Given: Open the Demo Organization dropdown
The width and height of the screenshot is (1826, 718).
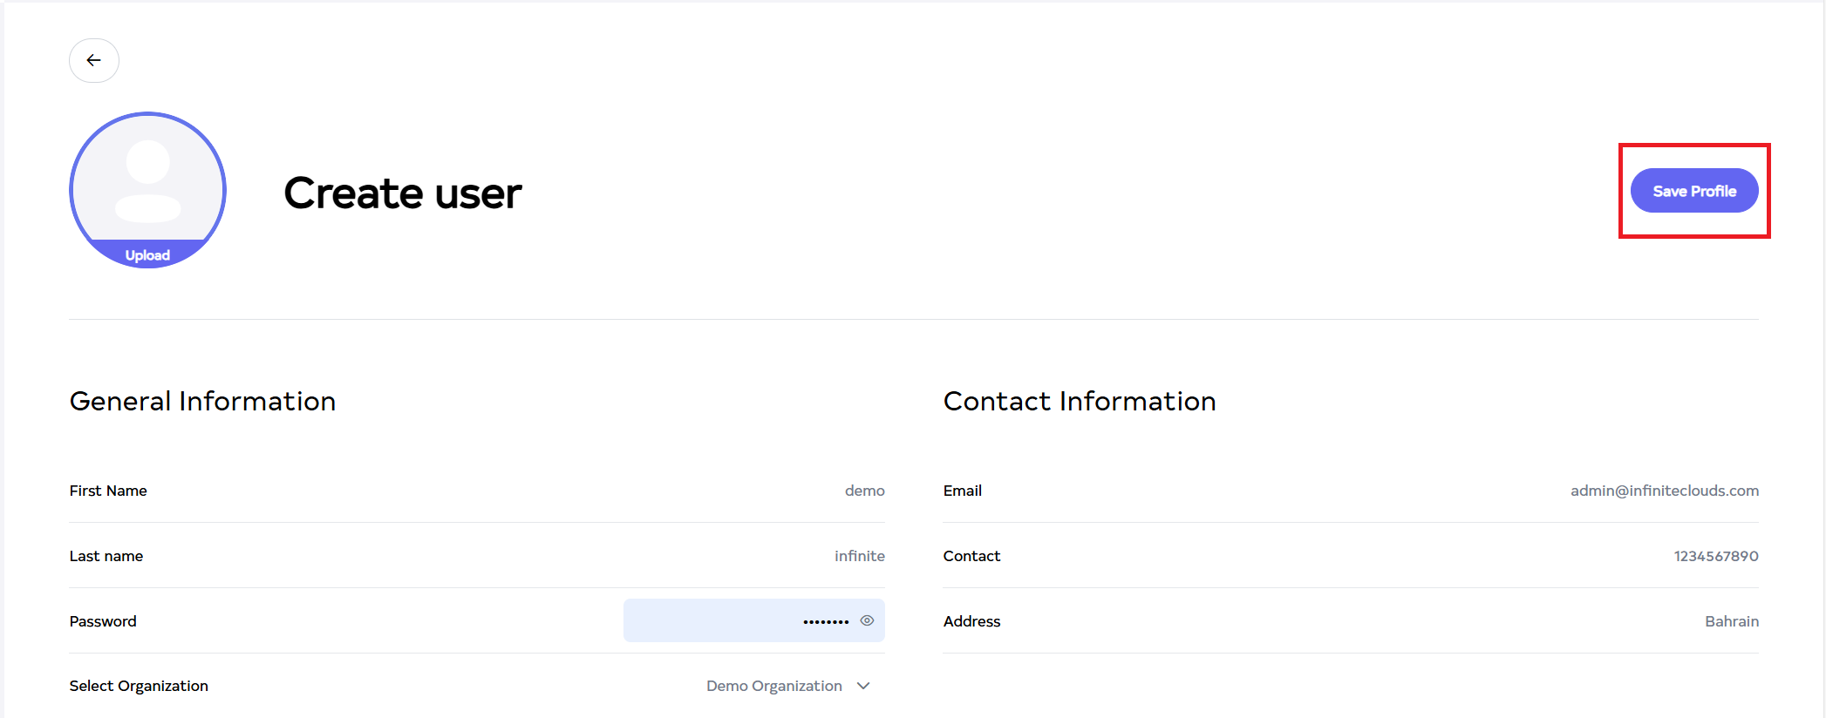Looking at the screenshot, I should (x=774, y=686).
